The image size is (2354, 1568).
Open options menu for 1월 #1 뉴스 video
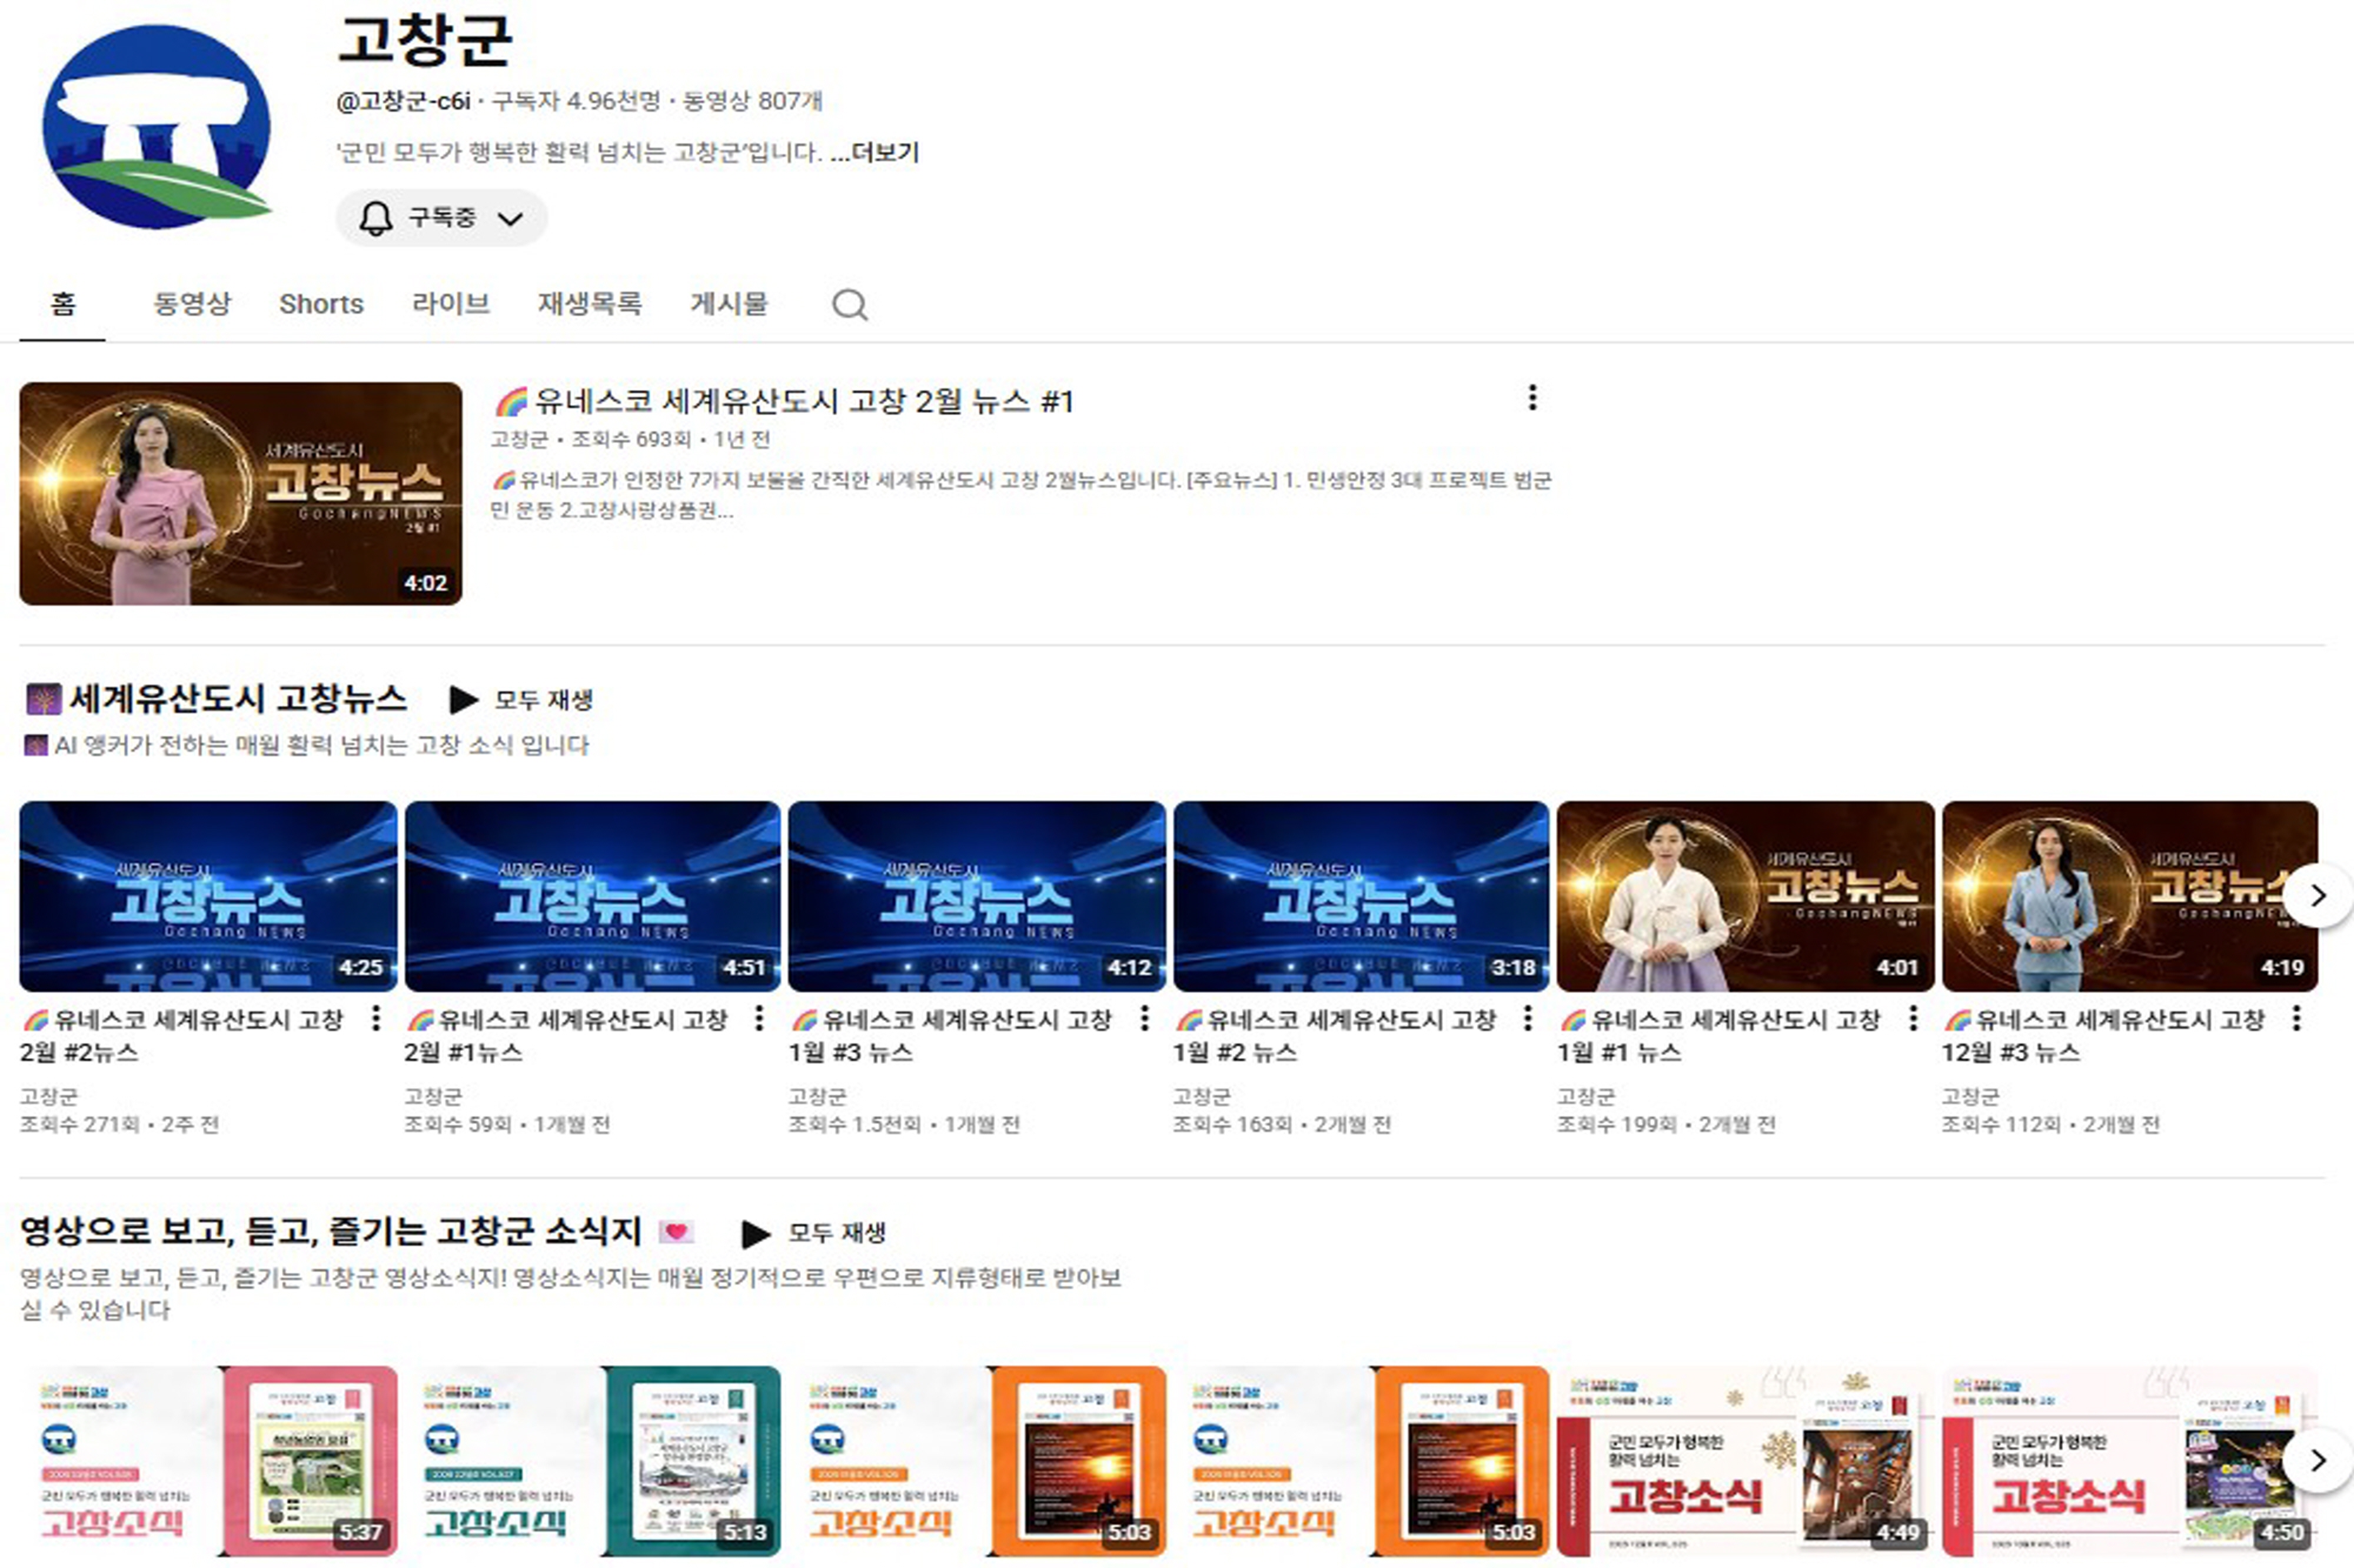(1912, 1018)
